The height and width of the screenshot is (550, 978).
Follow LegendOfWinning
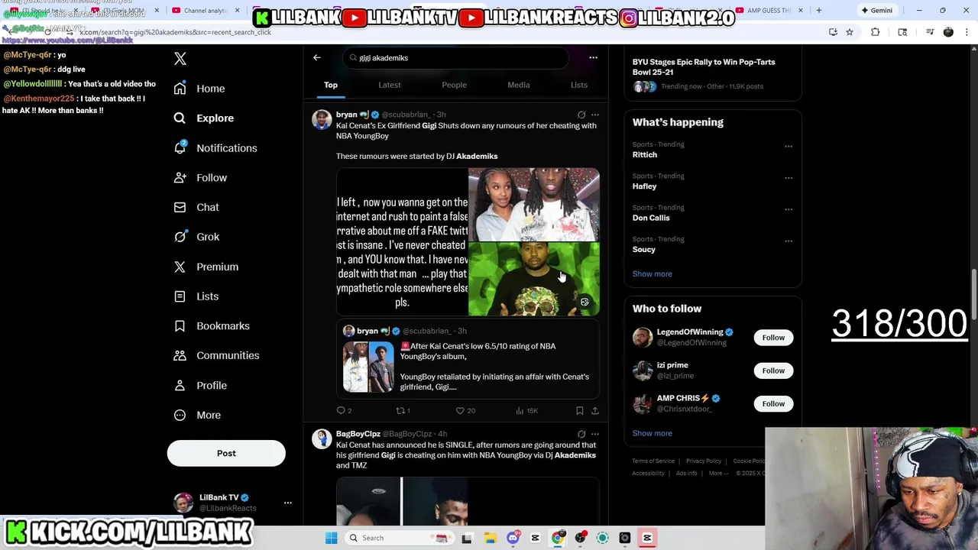tap(773, 338)
